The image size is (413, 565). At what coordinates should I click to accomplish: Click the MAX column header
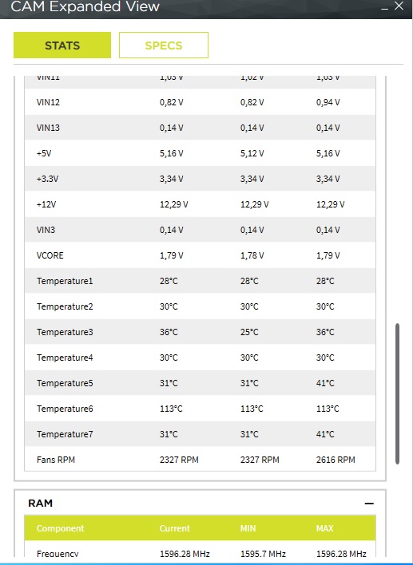coord(324,528)
